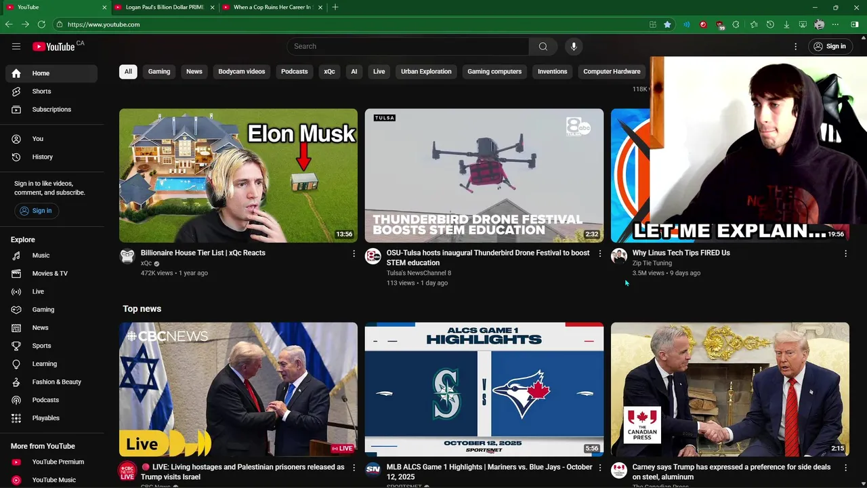Image resolution: width=867 pixels, height=488 pixels.
Task: Select the Gaming filter chip
Action: [159, 71]
